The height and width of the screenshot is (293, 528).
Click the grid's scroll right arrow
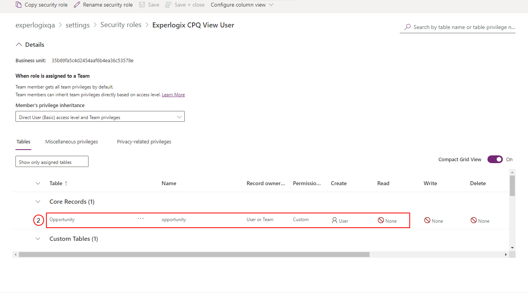click(506, 255)
